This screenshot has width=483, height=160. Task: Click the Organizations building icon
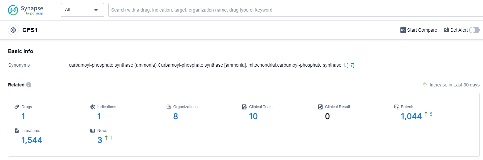point(169,107)
